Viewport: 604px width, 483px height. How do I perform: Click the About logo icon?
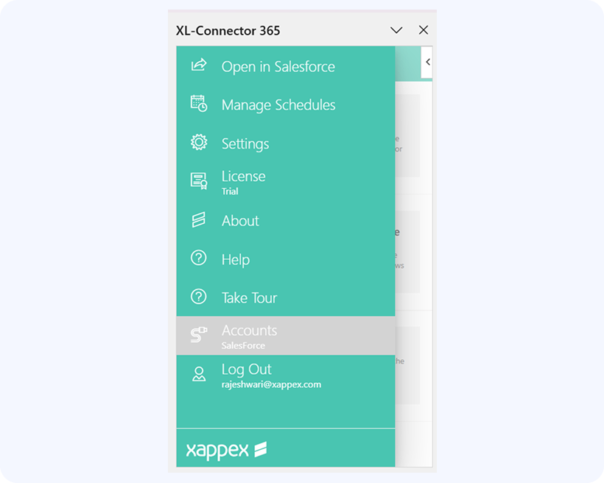point(199,220)
